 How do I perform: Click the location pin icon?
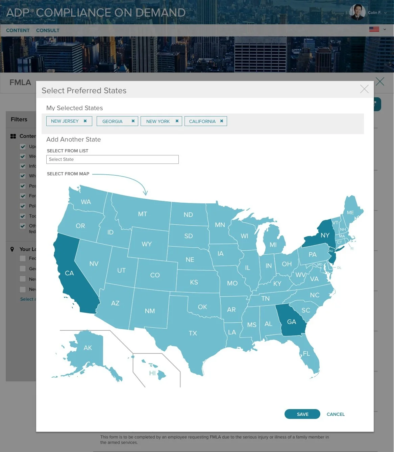click(12, 249)
